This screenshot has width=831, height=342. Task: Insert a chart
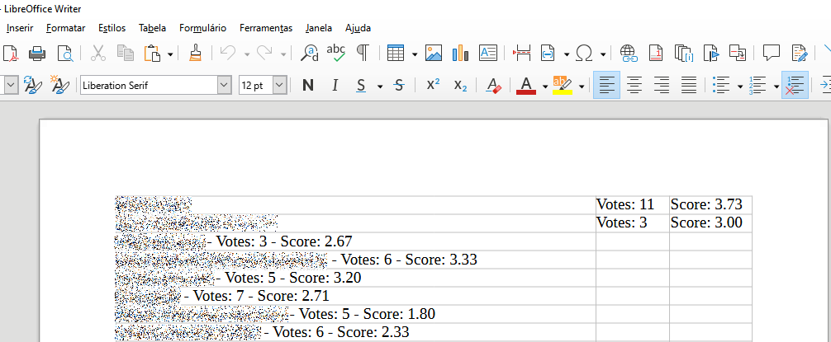click(461, 53)
